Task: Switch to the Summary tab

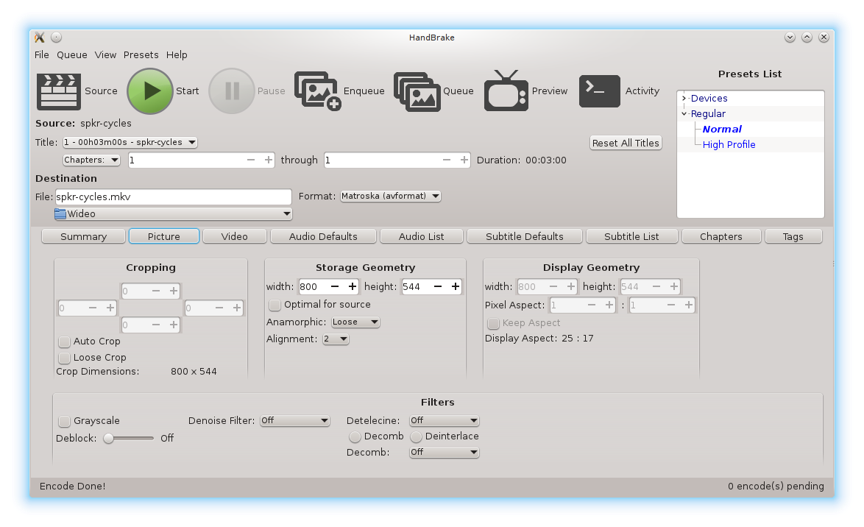Action: 84,236
